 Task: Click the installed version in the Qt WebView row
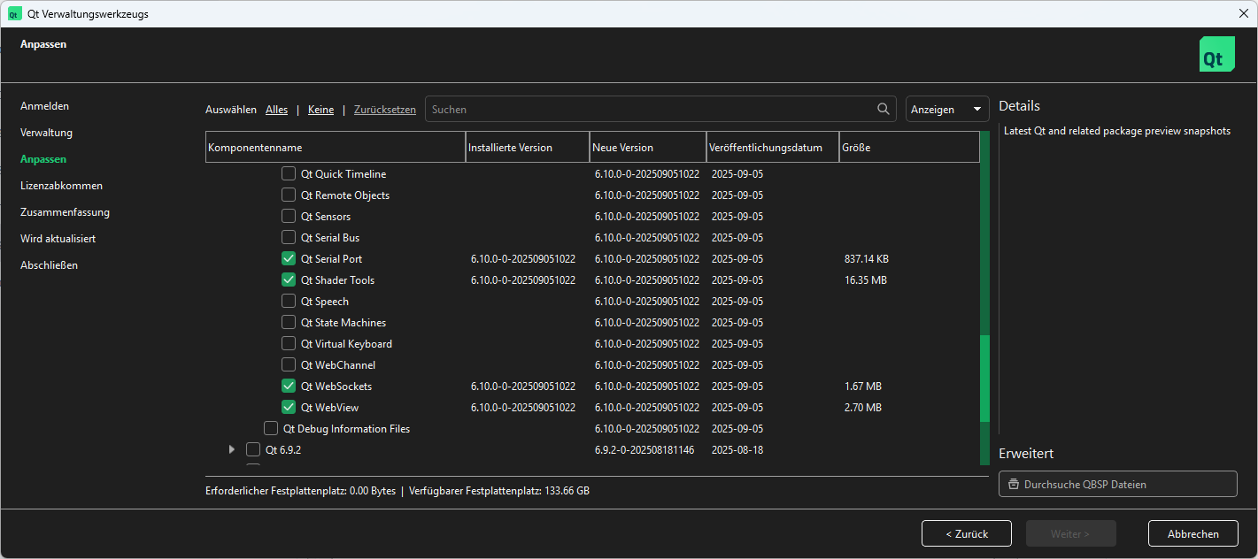[523, 408]
